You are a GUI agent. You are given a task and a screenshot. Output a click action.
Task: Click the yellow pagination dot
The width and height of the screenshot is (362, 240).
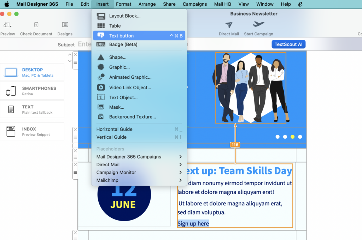pyautogui.click(x=292, y=137)
